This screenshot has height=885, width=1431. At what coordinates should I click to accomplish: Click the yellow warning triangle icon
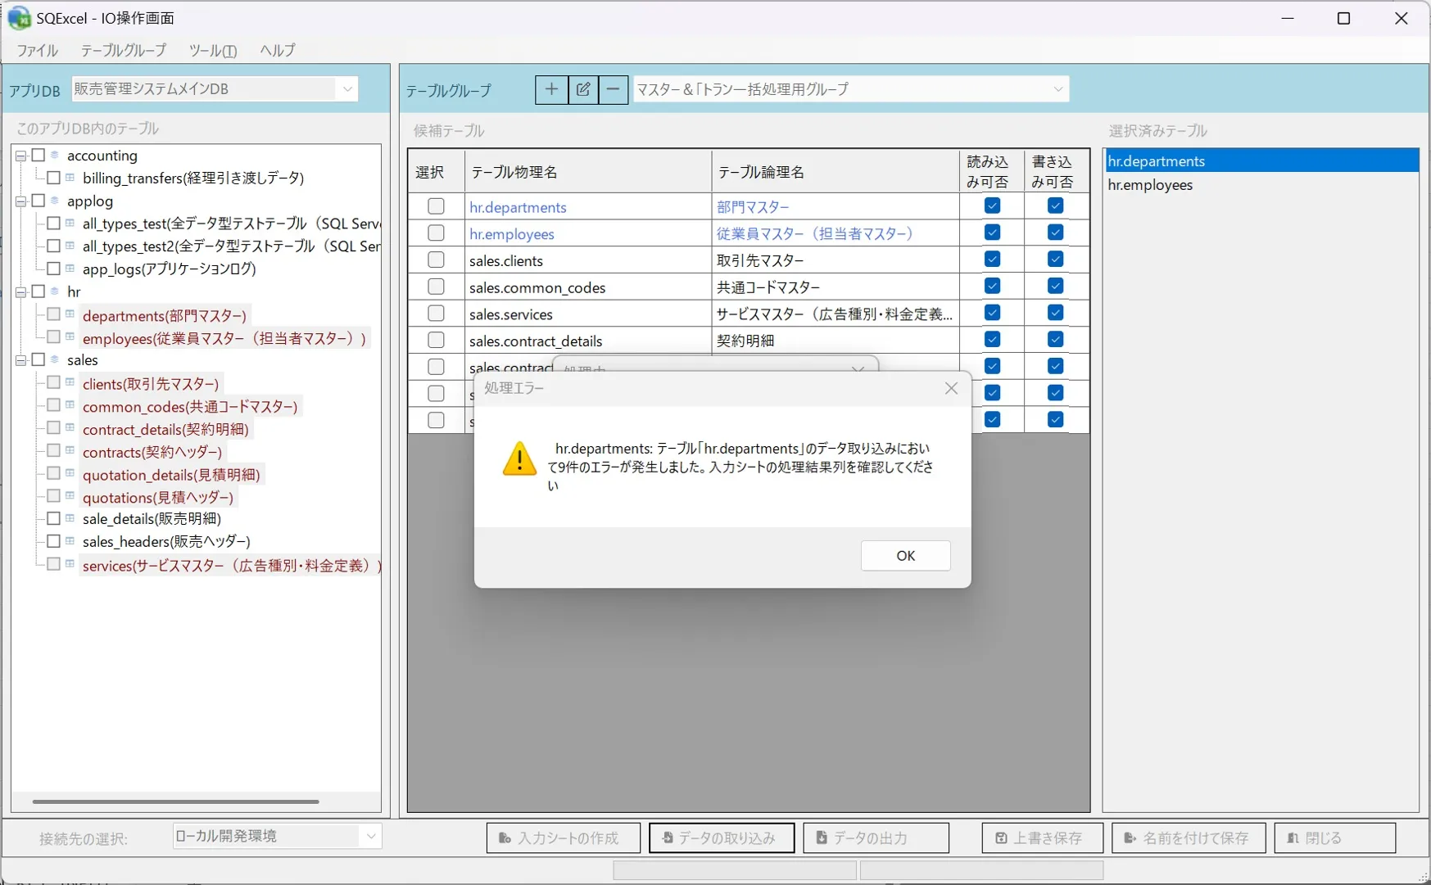tap(519, 458)
